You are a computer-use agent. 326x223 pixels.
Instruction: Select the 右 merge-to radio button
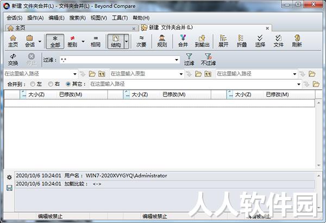51,84
